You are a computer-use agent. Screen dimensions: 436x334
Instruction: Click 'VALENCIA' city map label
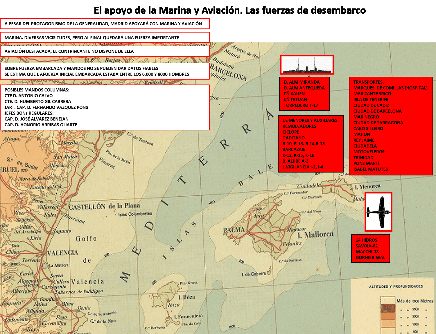click(x=62, y=253)
